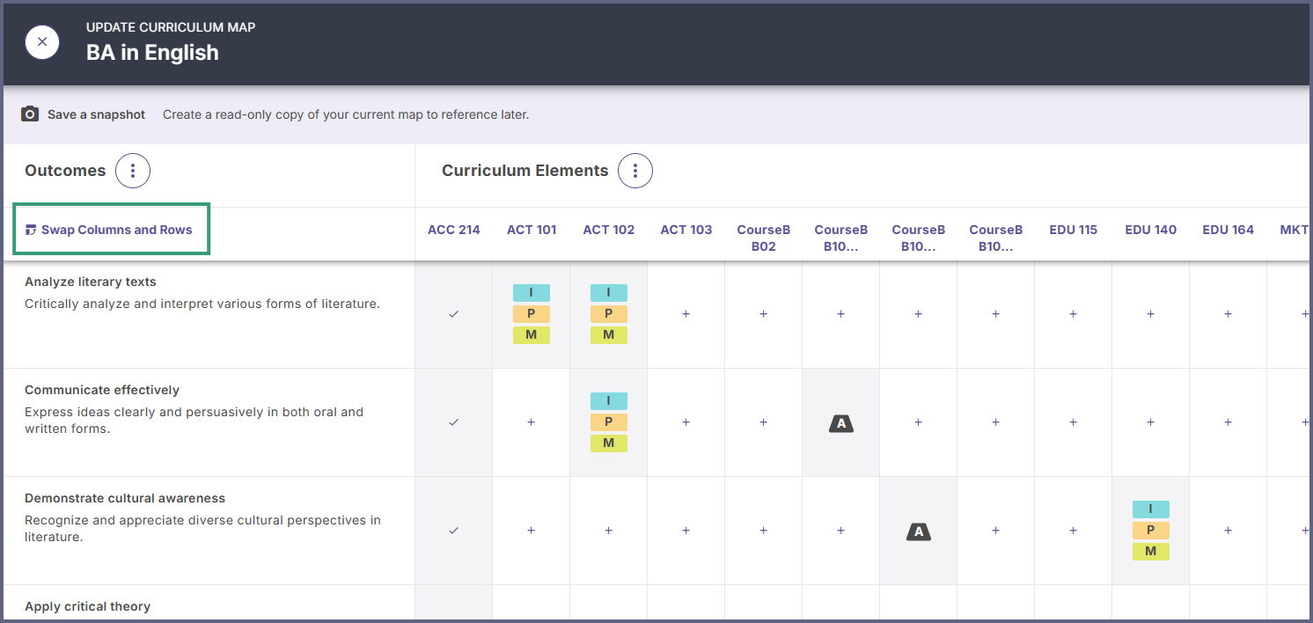
Task: Open the Outcomes three-dot menu
Action: (133, 171)
